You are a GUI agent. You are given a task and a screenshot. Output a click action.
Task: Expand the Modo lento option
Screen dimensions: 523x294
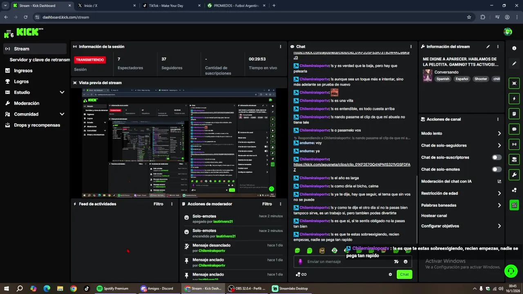pyautogui.click(x=499, y=134)
